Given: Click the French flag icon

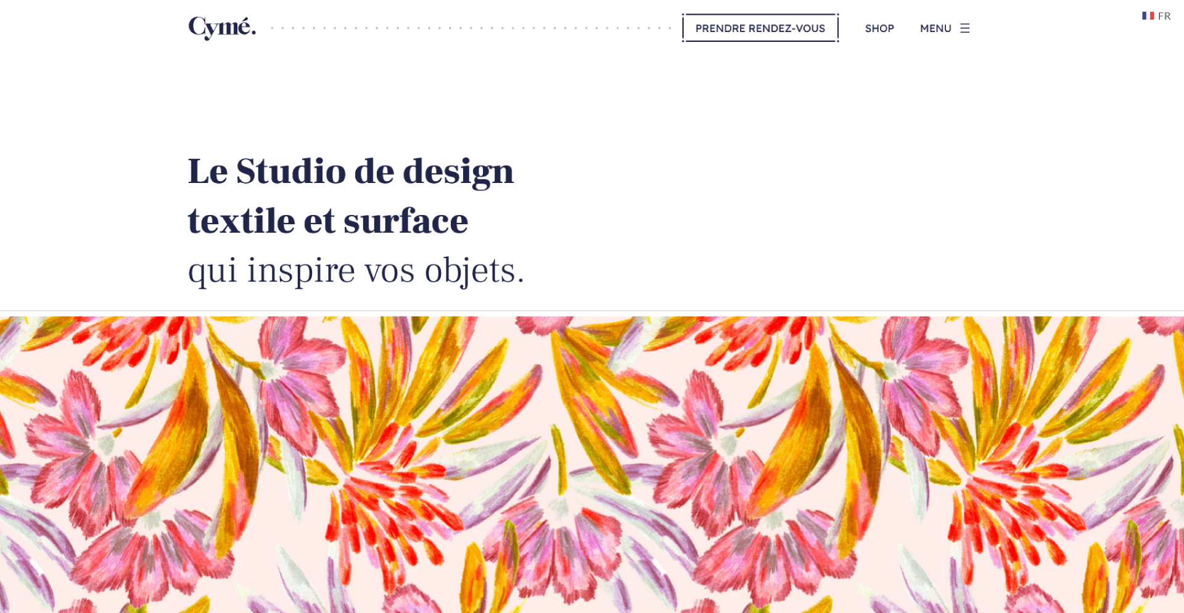Looking at the screenshot, I should pyautogui.click(x=1148, y=16).
